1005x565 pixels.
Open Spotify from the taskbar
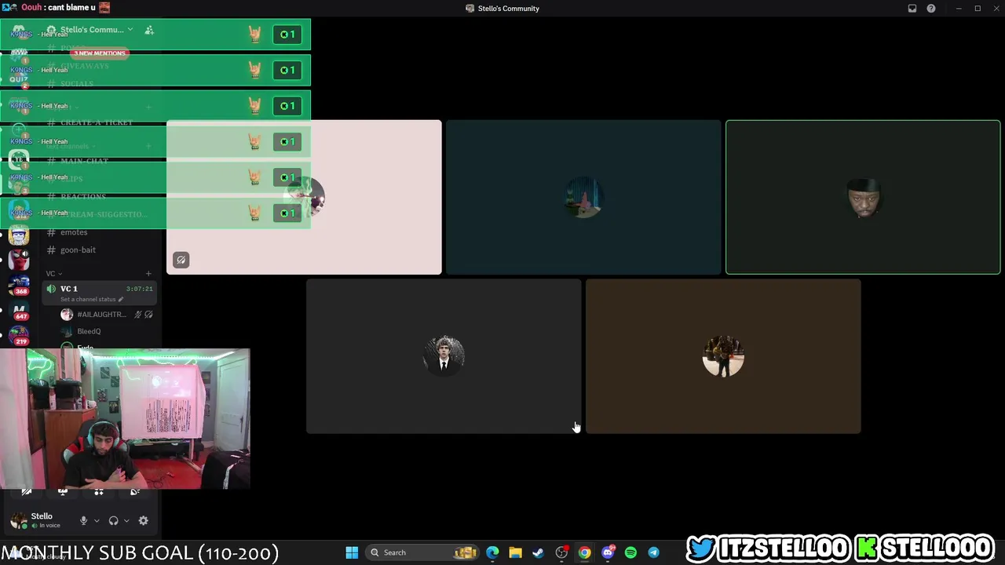click(x=630, y=552)
